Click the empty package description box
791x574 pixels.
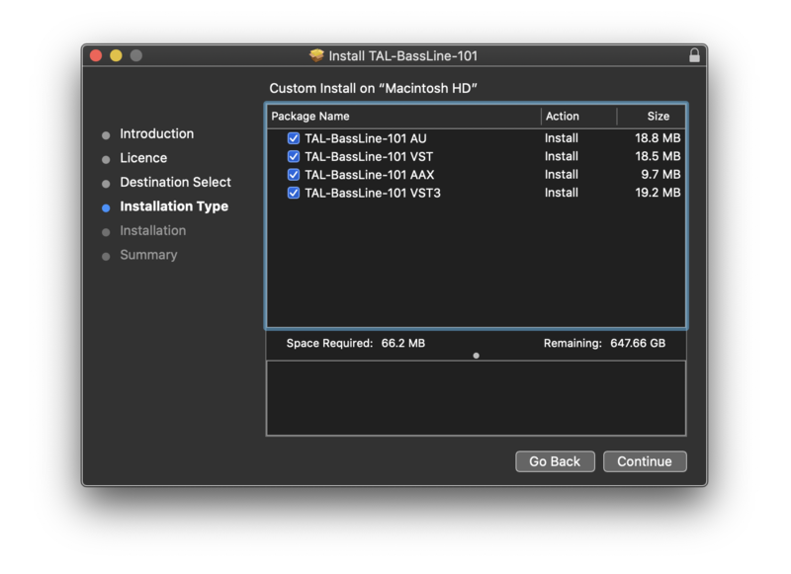(476, 398)
